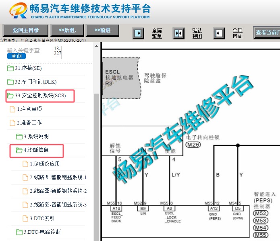Click document icon beside 3.DTC索引
280x241 pixels.
(x=25, y=219)
